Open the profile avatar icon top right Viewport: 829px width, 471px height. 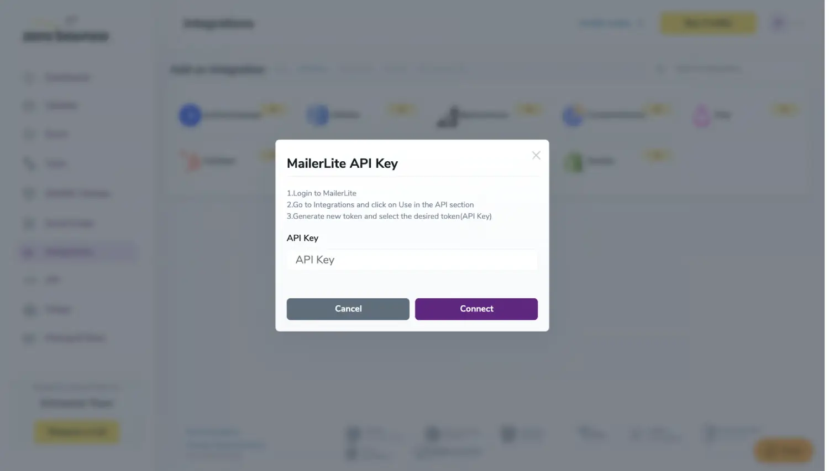[776, 23]
